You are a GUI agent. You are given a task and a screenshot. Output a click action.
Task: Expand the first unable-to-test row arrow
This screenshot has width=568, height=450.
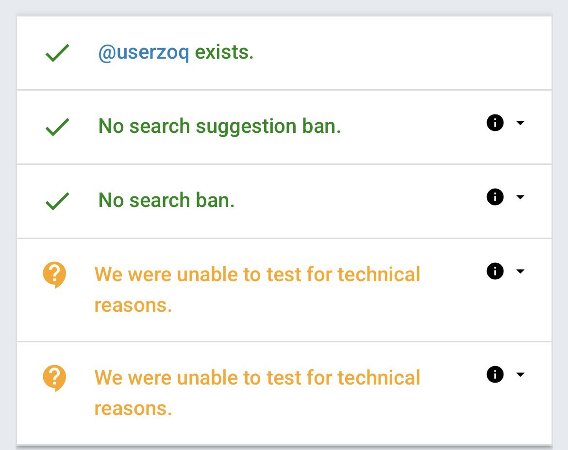(x=520, y=271)
